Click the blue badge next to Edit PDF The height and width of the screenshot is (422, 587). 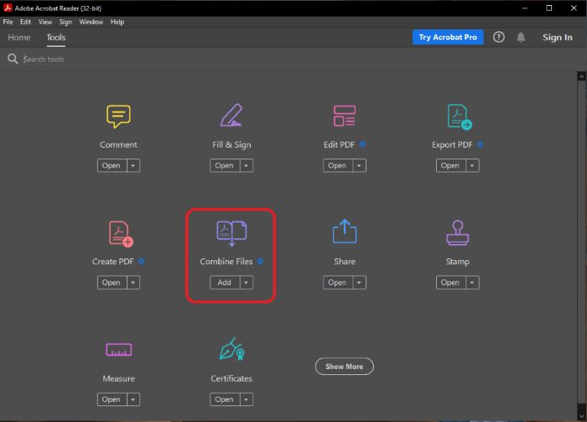pyautogui.click(x=362, y=144)
